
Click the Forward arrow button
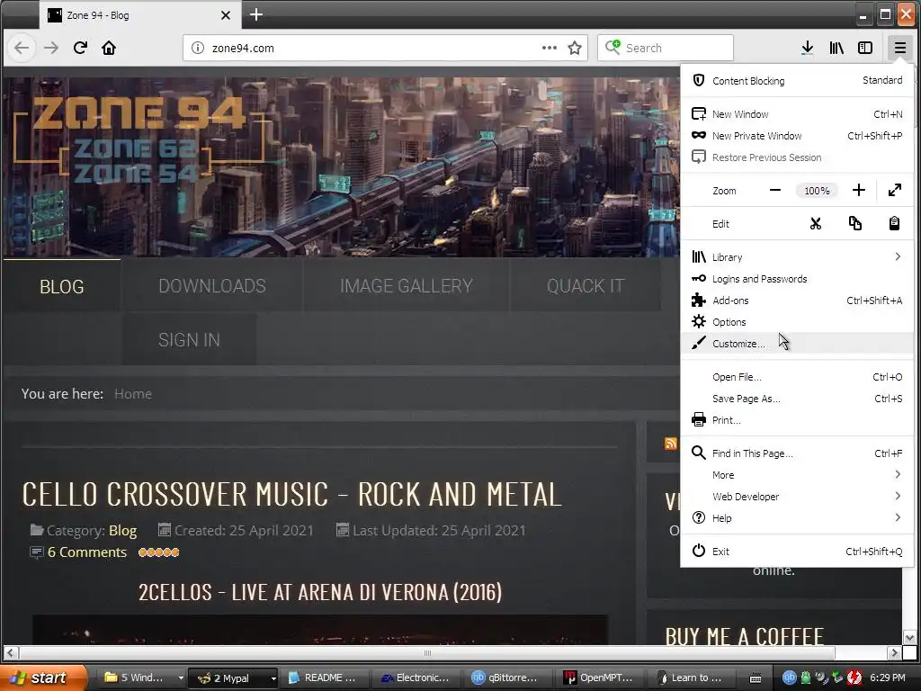click(51, 48)
